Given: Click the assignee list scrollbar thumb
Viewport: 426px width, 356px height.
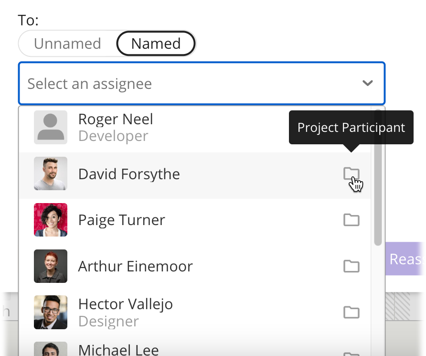Looking at the screenshot, I should (x=378, y=182).
